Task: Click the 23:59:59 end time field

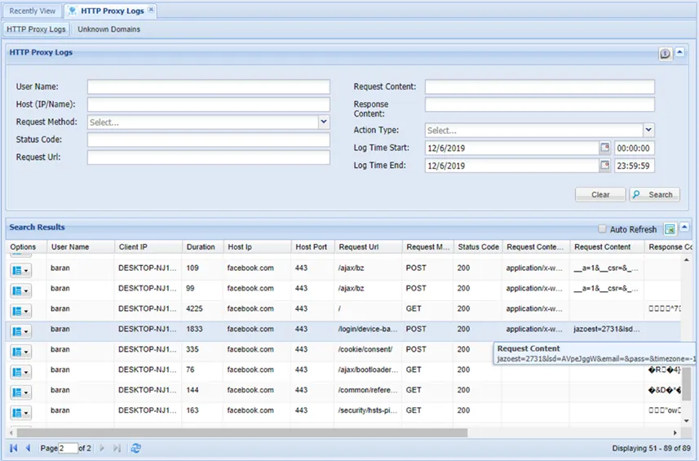Action: pos(635,166)
